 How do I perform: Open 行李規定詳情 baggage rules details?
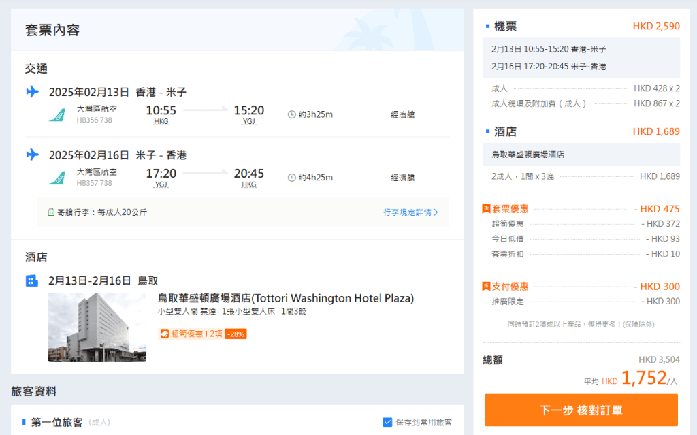point(410,212)
